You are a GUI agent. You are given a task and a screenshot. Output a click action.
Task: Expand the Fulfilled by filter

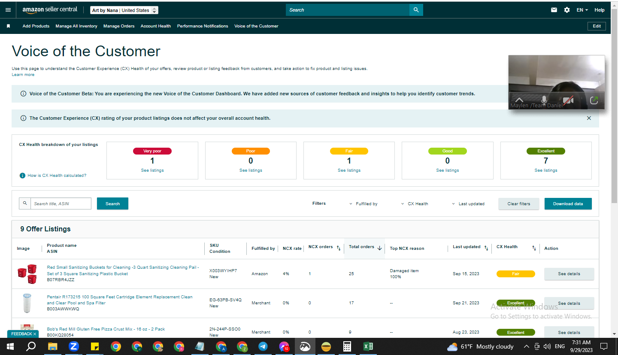tap(364, 204)
